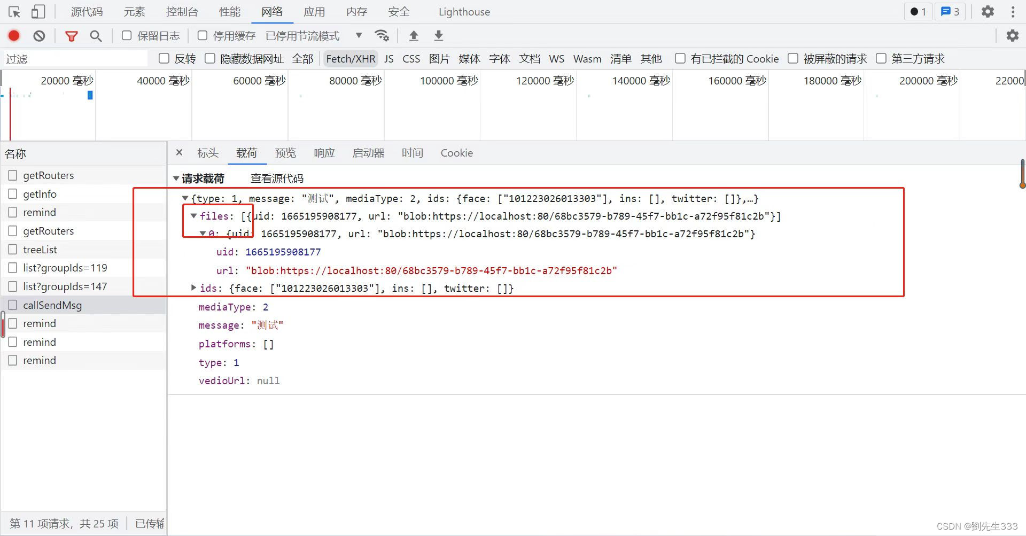The height and width of the screenshot is (536, 1026).
Task: Open the Console panel tab
Action: point(182,12)
